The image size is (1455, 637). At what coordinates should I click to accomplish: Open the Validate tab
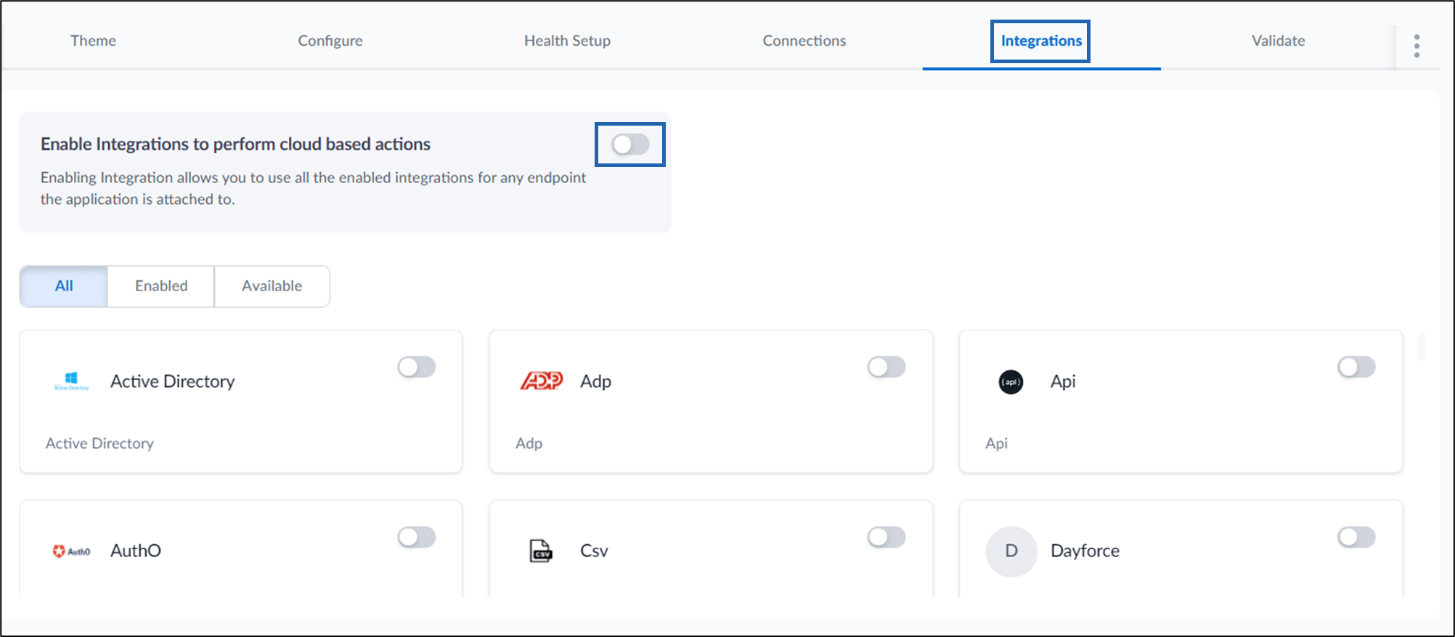(1278, 41)
